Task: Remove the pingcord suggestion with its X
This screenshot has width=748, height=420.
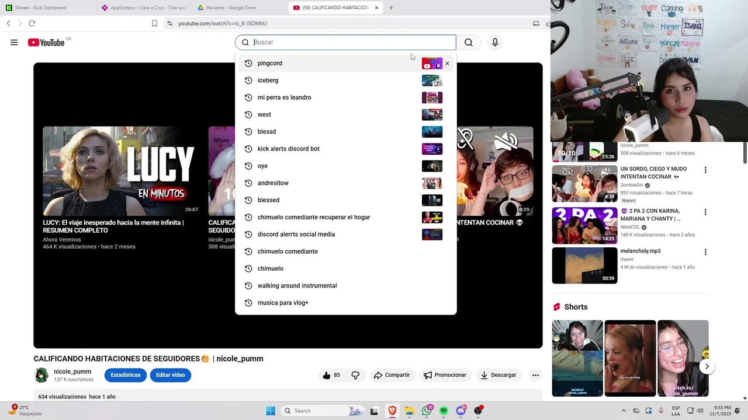Action: tap(447, 64)
